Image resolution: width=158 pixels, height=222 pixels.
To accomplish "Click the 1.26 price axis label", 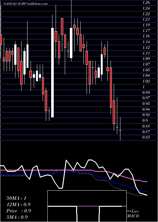I will click(x=146, y=3).
